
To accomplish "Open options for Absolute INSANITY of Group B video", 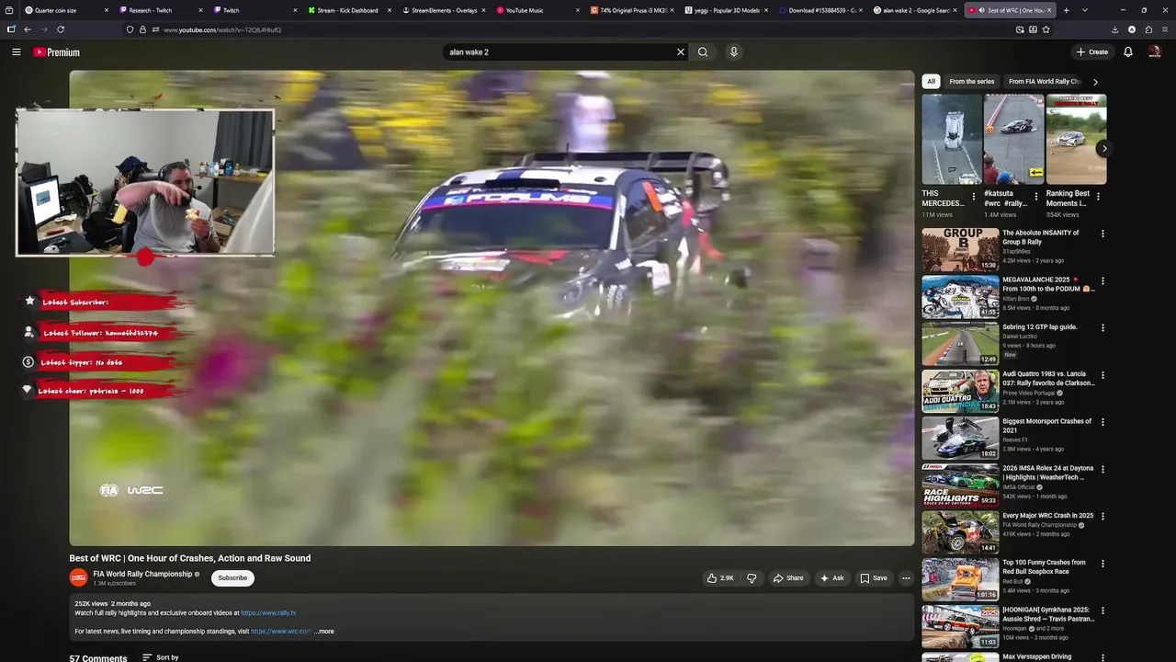I will tap(1102, 234).
